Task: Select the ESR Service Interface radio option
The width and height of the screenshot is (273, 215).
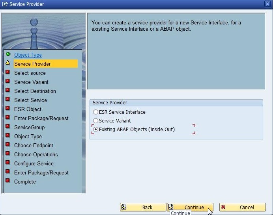Action: click(96, 112)
